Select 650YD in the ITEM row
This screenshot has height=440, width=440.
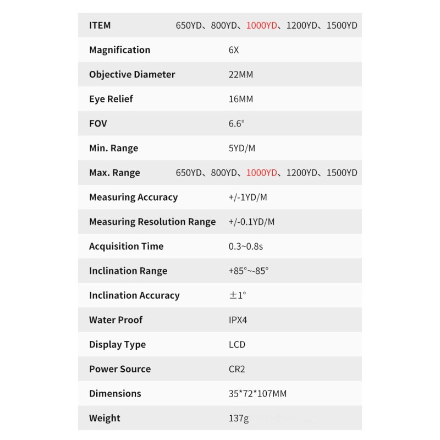[x=189, y=25]
